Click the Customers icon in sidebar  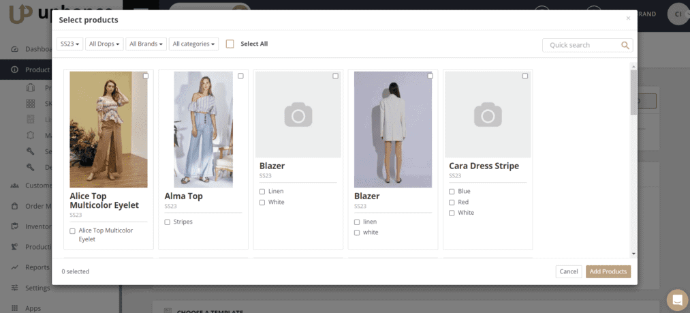(x=14, y=185)
